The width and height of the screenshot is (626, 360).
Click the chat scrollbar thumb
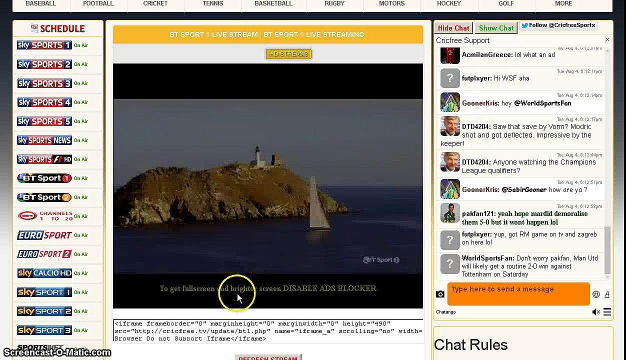point(607,251)
